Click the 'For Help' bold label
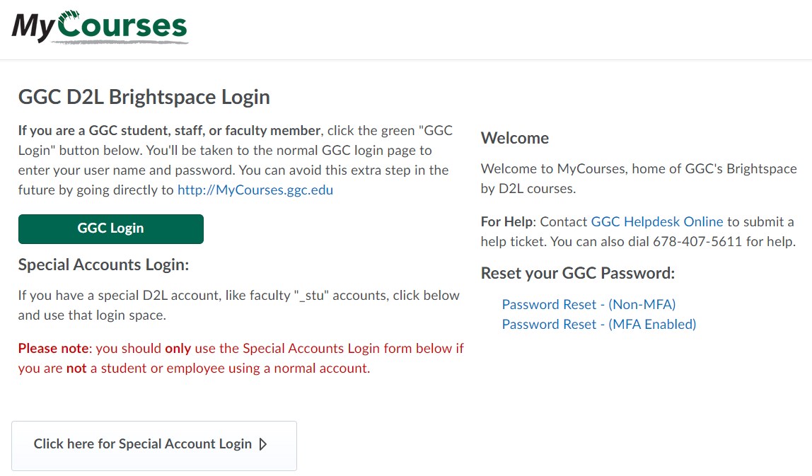 (x=506, y=221)
